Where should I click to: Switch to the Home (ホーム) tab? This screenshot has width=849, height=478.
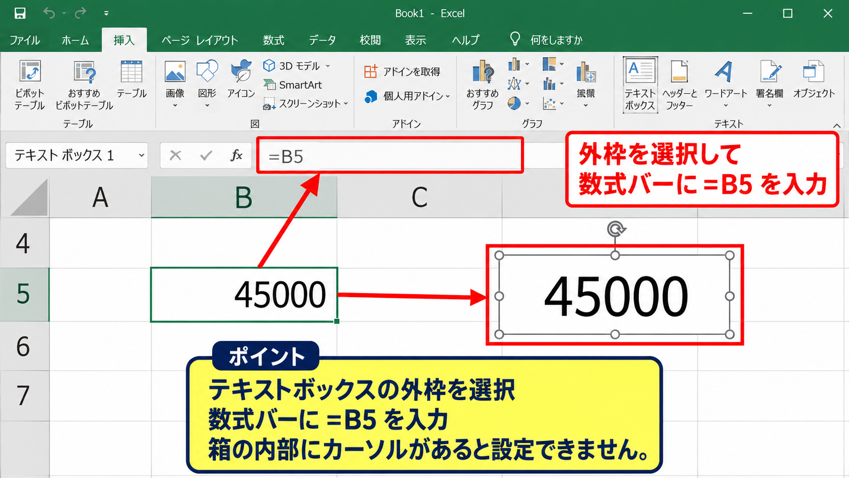75,40
